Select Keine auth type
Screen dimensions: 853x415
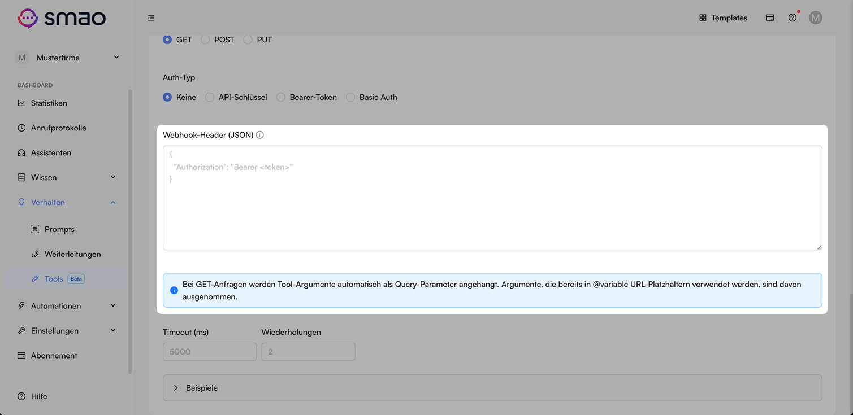click(x=167, y=97)
